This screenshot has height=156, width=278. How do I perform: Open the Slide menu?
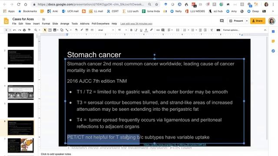click(x=55, y=24)
